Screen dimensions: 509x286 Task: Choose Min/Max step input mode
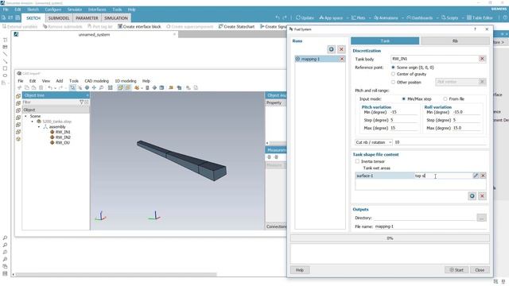point(403,99)
